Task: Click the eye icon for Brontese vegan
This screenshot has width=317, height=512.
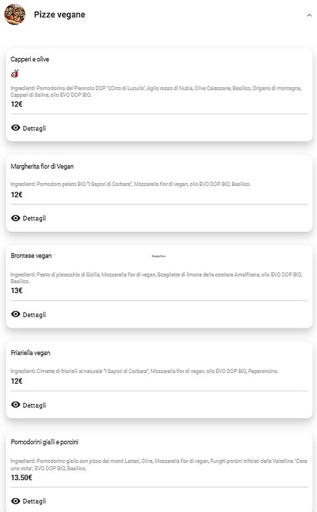Action: 15,314
